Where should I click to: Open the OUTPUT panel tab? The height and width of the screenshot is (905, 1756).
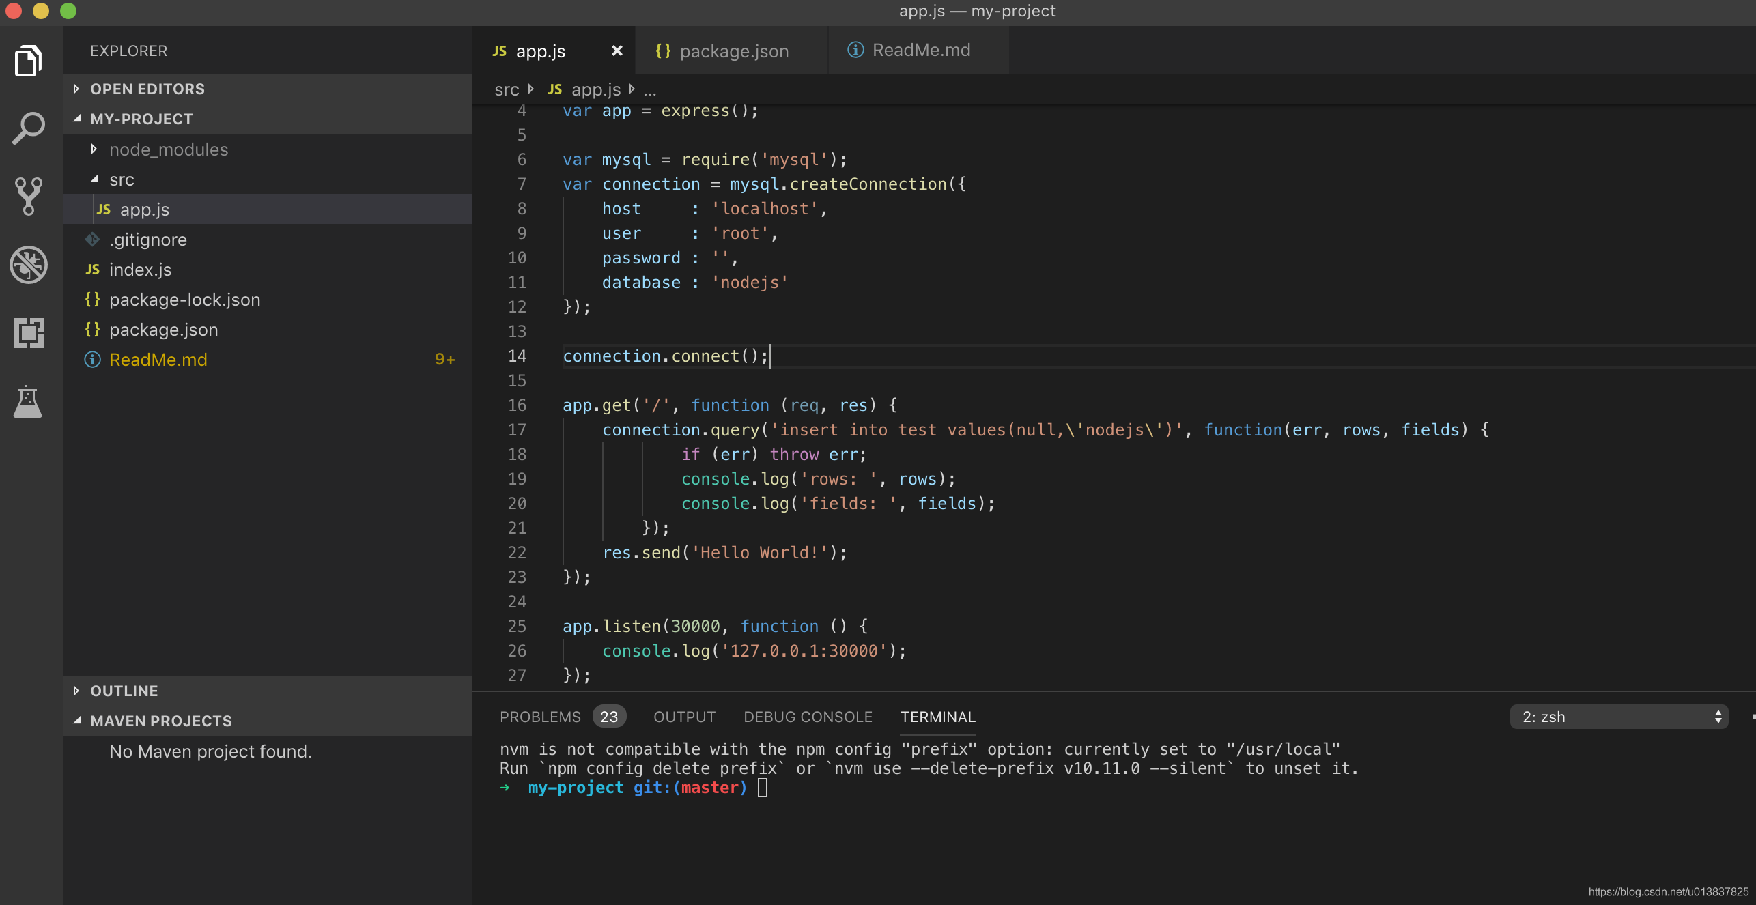coord(684,717)
